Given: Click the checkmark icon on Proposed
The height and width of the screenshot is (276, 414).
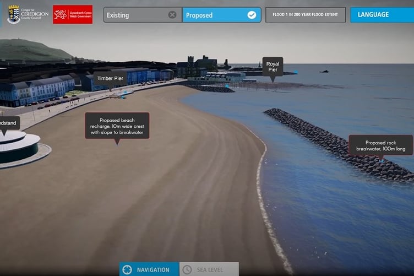Looking at the screenshot, I should pos(252,15).
